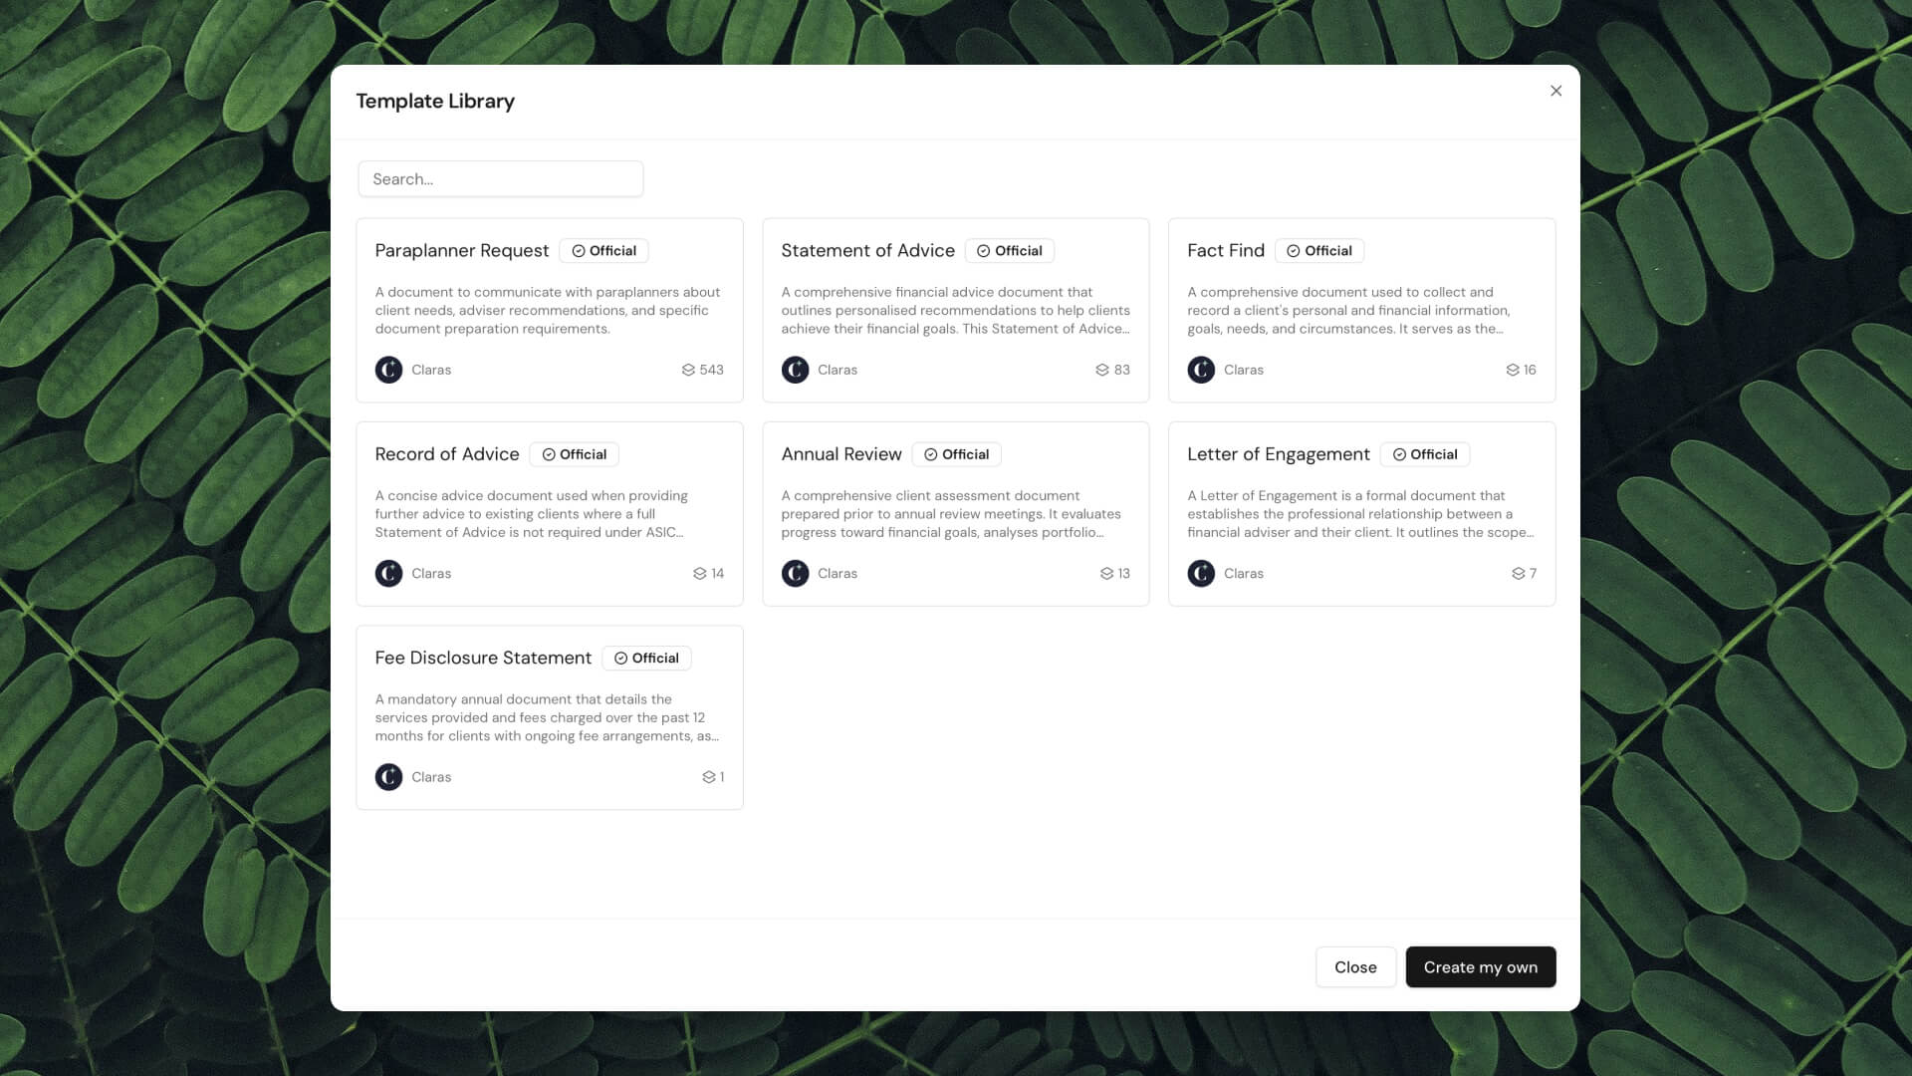Click the Claras avatar on Paraplanner Request card

(388, 370)
